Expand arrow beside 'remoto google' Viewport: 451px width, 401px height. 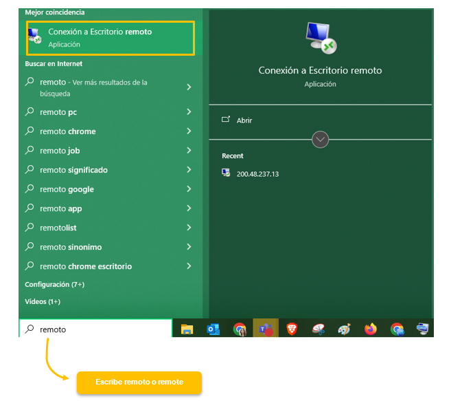(189, 189)
